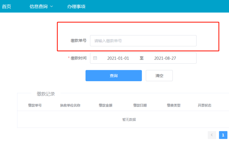Select the end date 2021-08-27
Image resolution: width=229 pixels, height=142 pixels.
point(165,58)
